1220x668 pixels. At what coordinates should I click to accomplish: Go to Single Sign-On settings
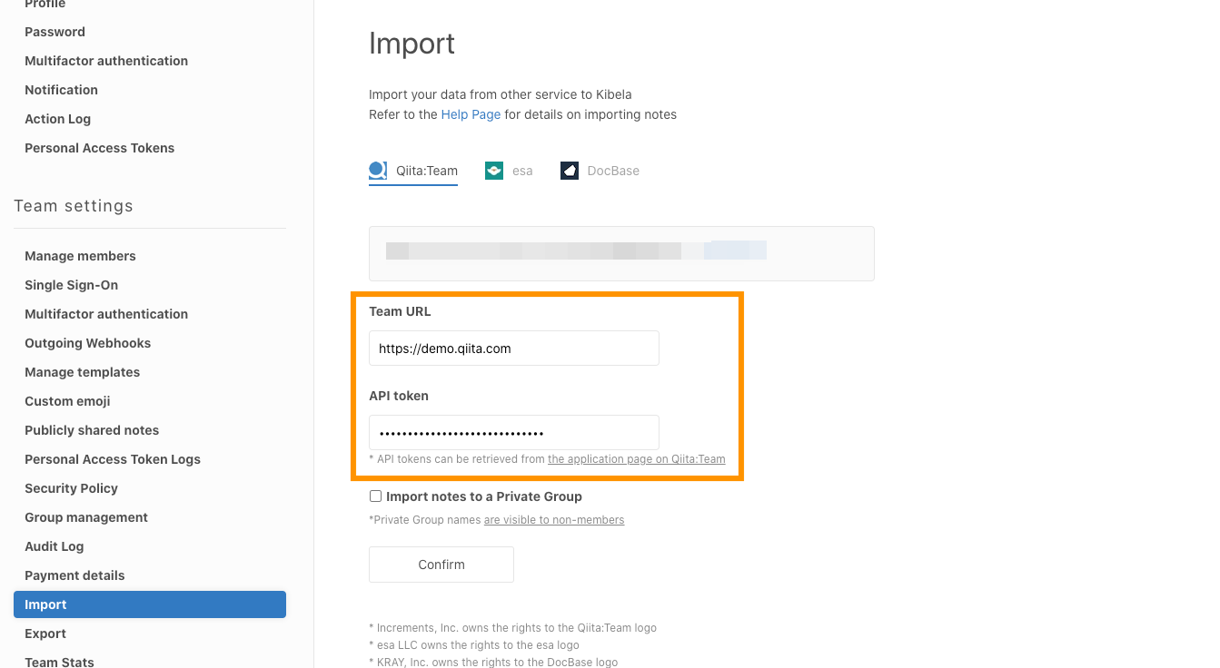pyautogui.click(x=71, y=285)
